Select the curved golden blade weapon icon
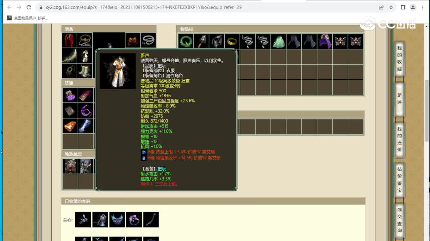Screen dimensions: 430x241 (69, 56)
